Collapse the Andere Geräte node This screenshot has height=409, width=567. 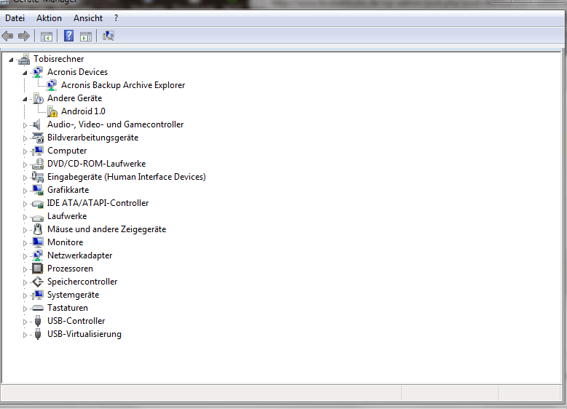coord(25,99)
